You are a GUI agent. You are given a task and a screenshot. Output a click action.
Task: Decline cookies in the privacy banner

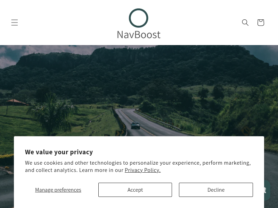click(216, 190)
